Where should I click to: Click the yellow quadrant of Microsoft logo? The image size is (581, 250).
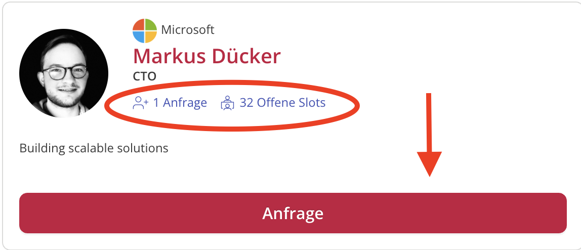pos(150,36)
